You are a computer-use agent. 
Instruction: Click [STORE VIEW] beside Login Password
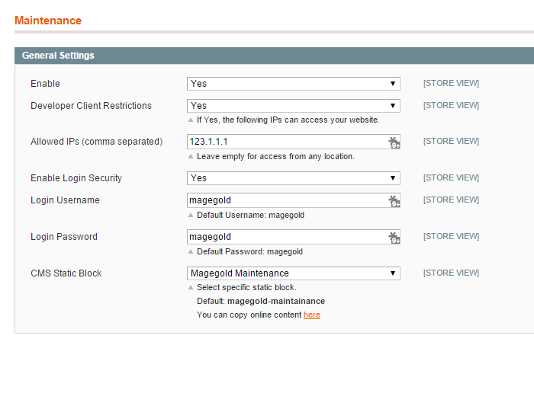click(451, 236)
